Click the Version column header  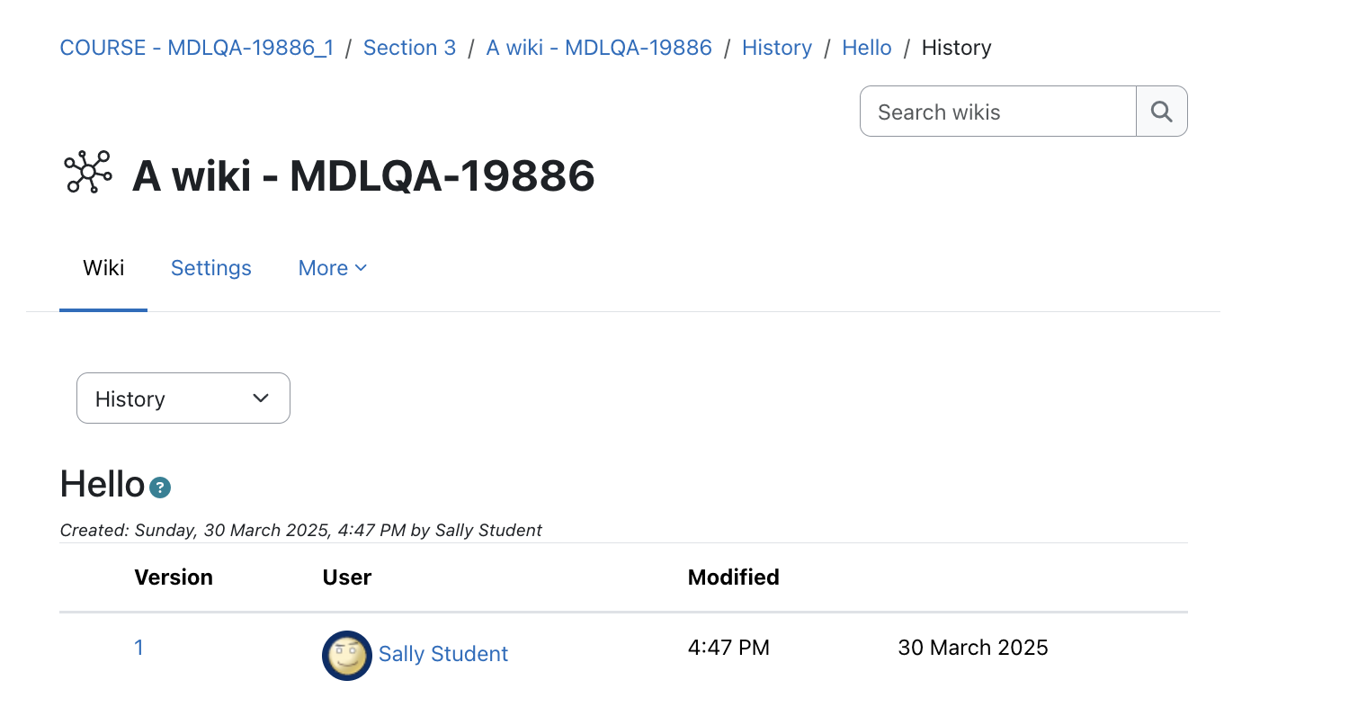pos(174,577)
